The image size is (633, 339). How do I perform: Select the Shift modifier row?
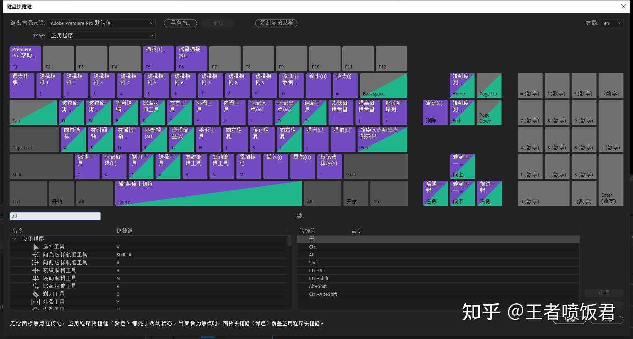(x=438, y=263)
